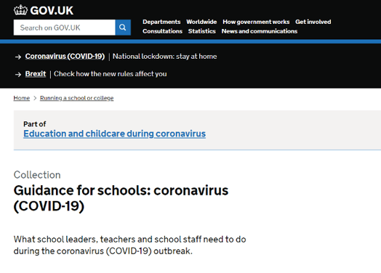Viewport: 381px width, 273px height.
Task: Go to How government works
Action: click(256, 22)
